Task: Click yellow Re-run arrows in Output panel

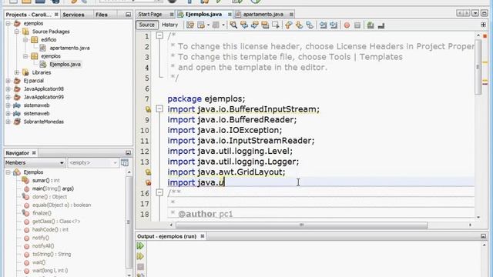Action: (x=140, y=256)
